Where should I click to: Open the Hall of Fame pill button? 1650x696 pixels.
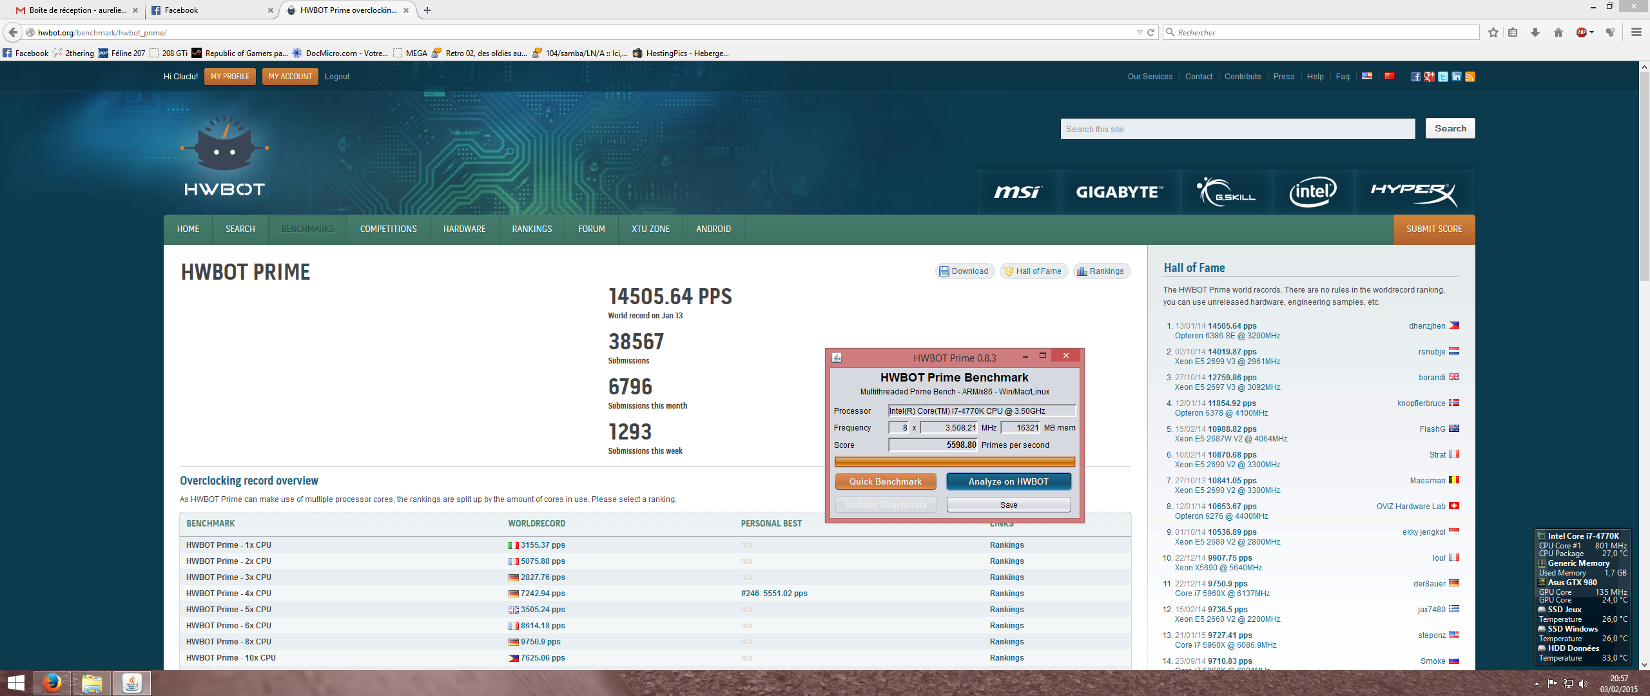click(x=1033, y=271)
